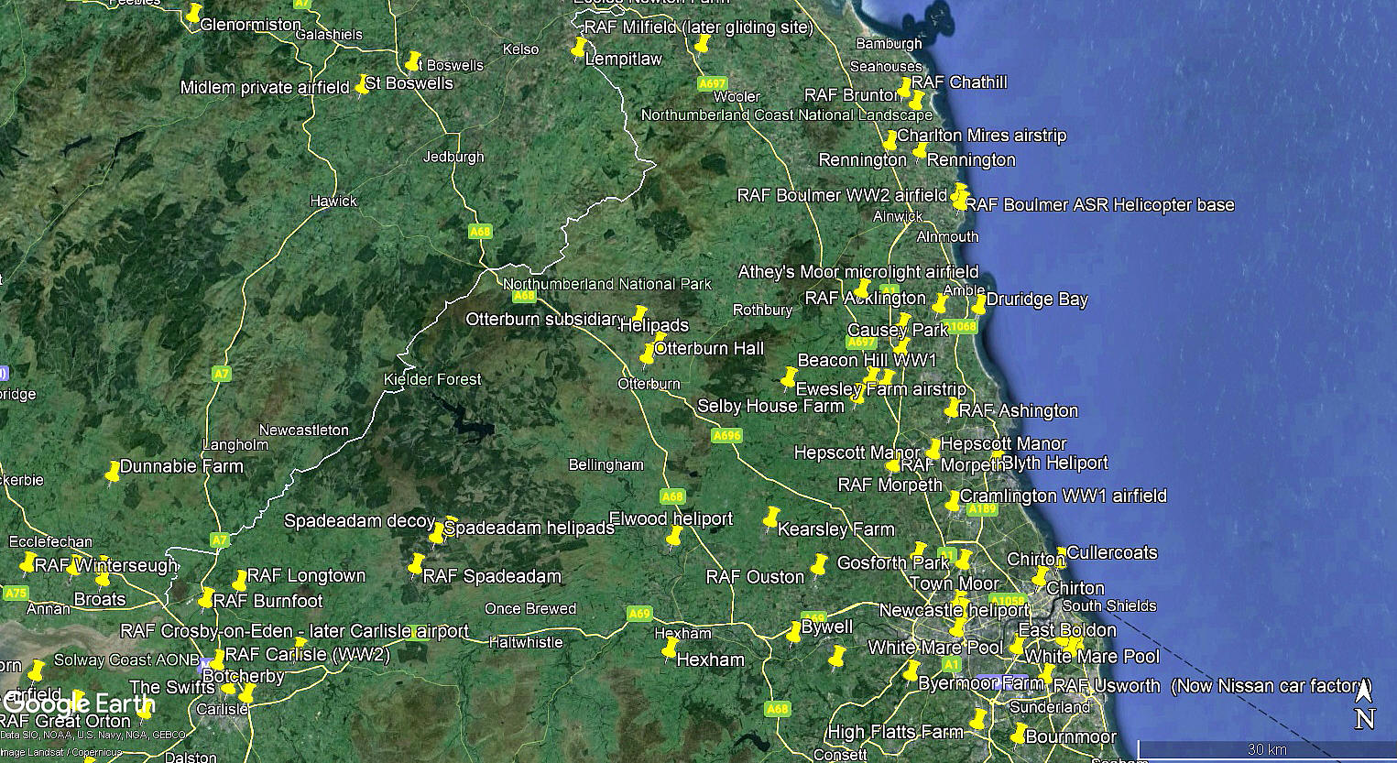Select the Midlem private airfield pushpin

click(362, 85)
